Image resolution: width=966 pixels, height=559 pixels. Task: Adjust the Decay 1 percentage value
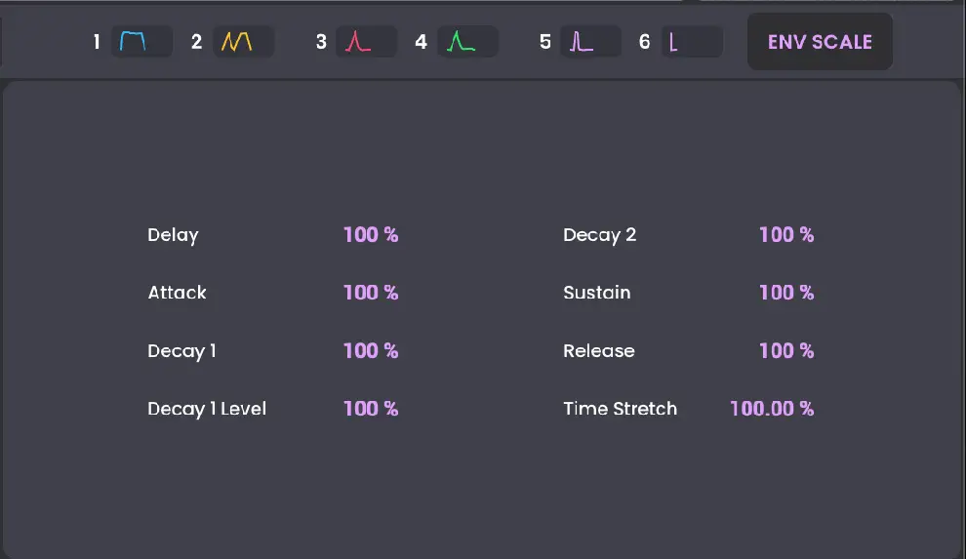(x=371, y=351)
